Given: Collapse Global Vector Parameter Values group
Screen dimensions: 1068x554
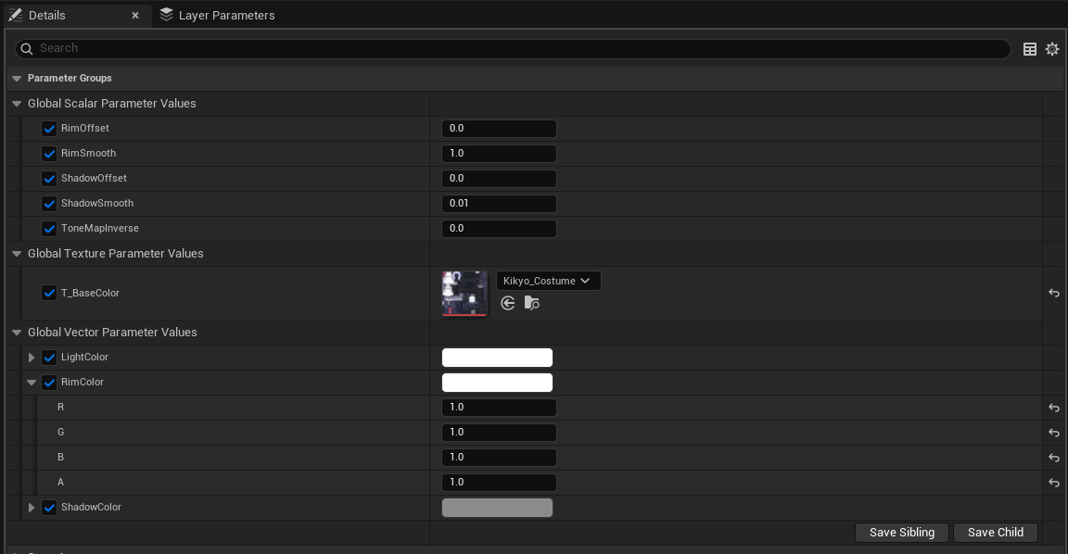Looking at the screenshot, I should 17,333.
